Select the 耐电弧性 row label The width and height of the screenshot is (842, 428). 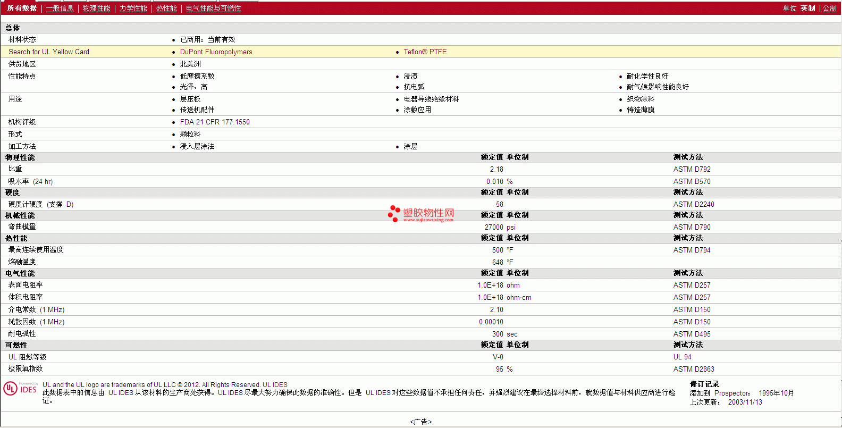click(x=22, y=334)
